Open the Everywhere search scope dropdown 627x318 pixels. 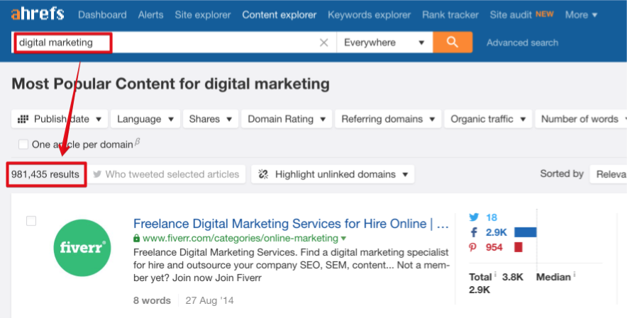click(x=384, y=42)
